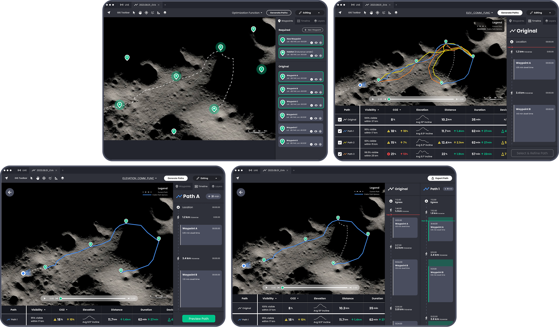Viewport: 559px width, 327px height.
Task: Open the Layers tab in the Path A window
Action: coord(217,186)
